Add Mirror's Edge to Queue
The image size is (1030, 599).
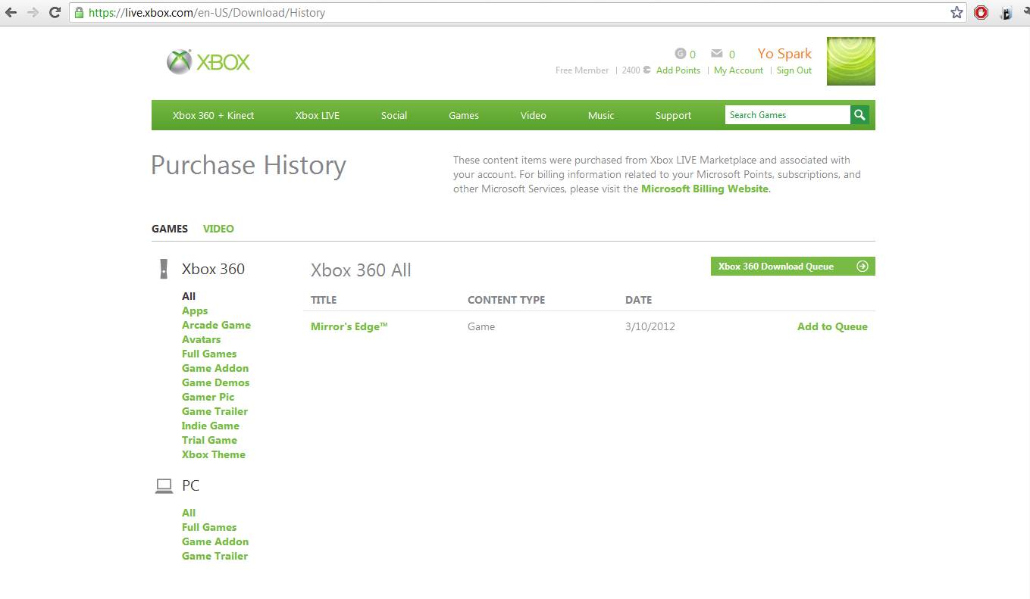click(832, 327)
